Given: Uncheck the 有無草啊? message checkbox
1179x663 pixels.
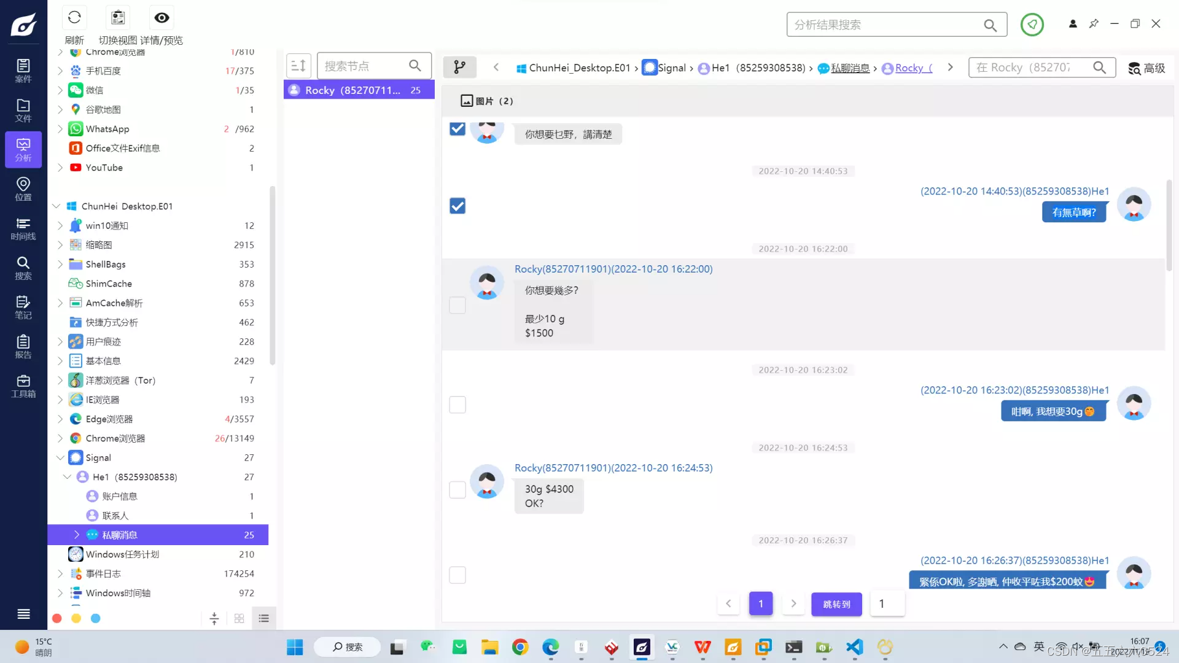Looking at the screenshot, I should point(457,206).
